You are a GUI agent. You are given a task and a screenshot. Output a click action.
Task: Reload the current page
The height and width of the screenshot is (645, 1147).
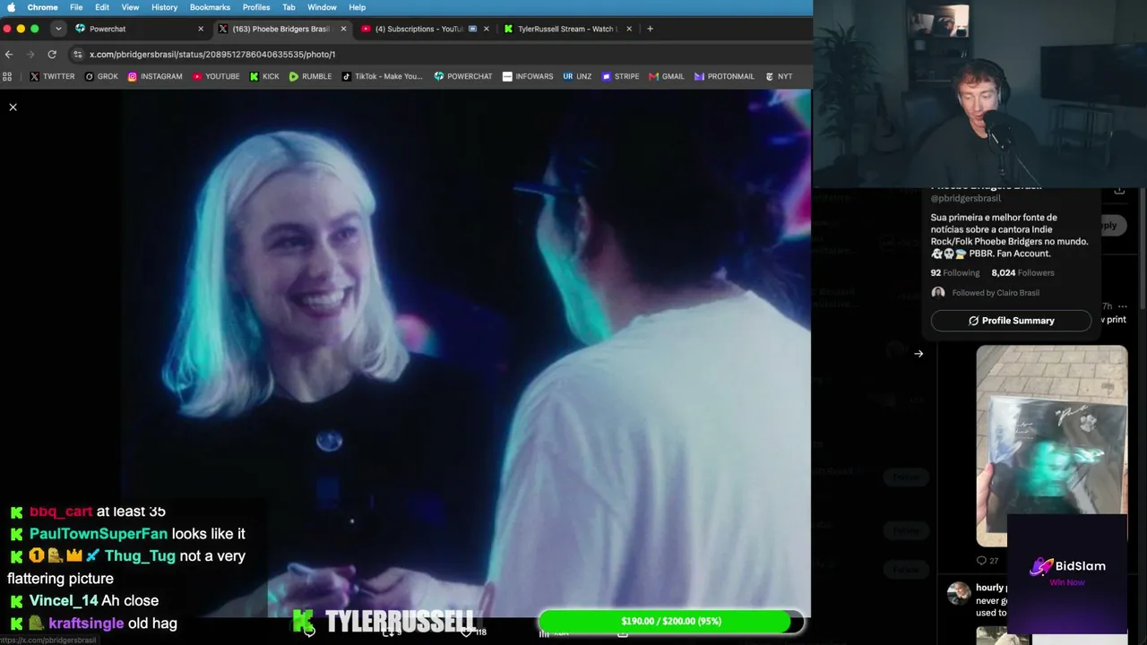click(x=52, y=55)
